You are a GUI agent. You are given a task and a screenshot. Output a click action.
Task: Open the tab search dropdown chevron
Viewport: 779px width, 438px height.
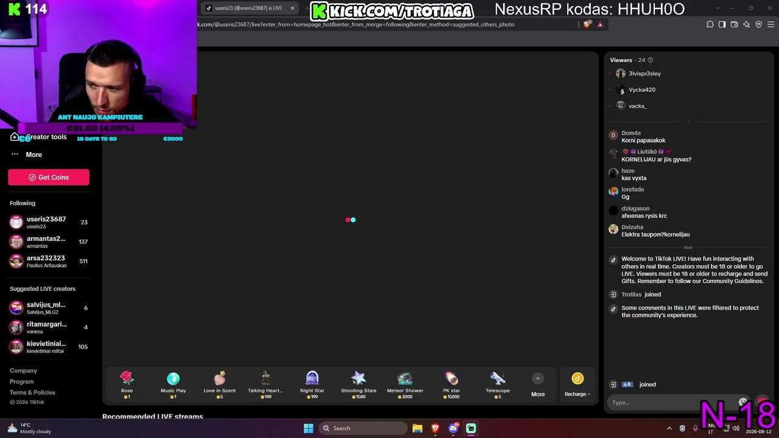[x=717, y=8]
